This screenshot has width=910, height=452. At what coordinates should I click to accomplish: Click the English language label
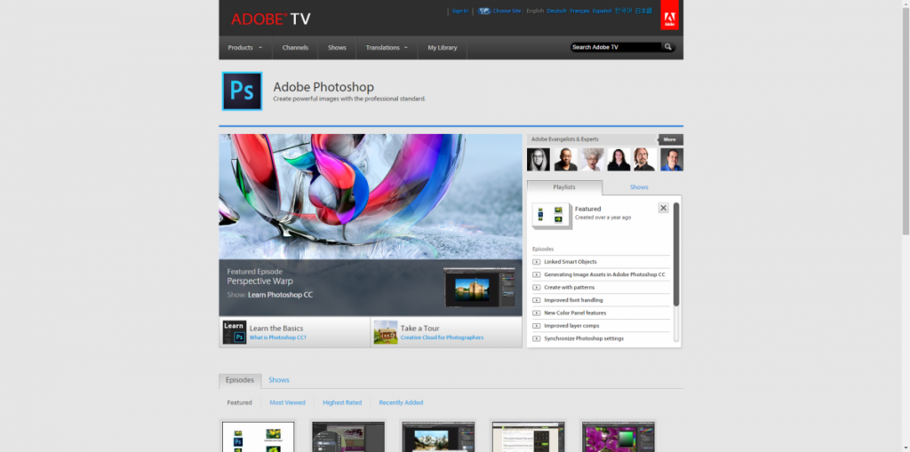tap(535, 11)
